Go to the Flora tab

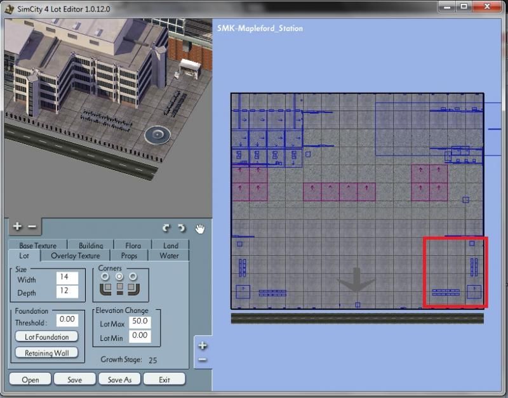point(133,245)
